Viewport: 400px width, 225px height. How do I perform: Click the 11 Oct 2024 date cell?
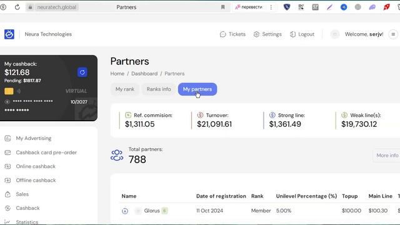[x=209, y=211]
